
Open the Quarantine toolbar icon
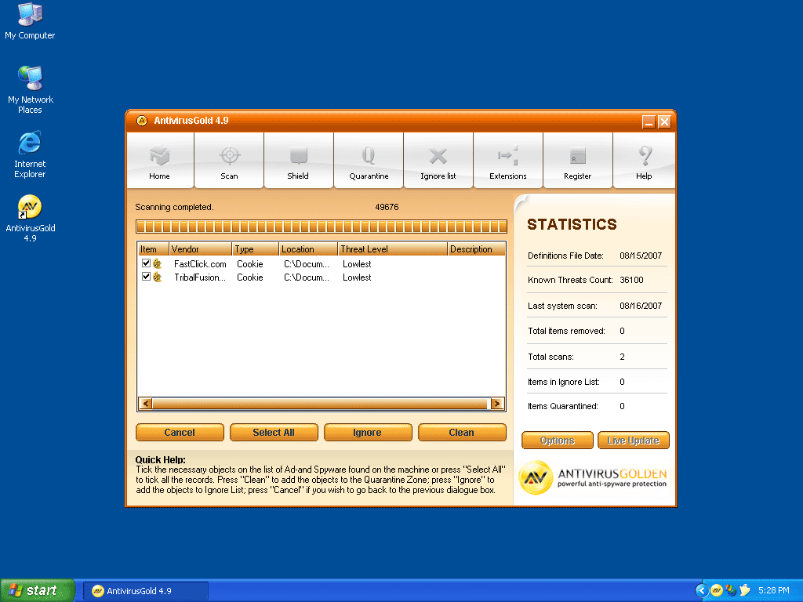(369, 157)
